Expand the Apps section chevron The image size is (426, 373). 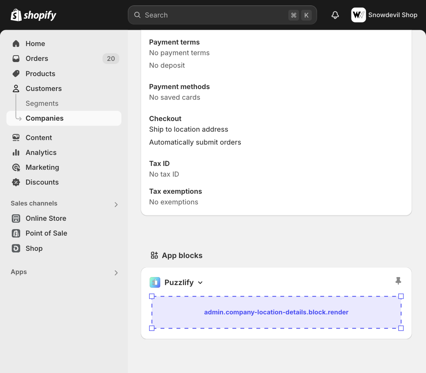pos(116,273)
